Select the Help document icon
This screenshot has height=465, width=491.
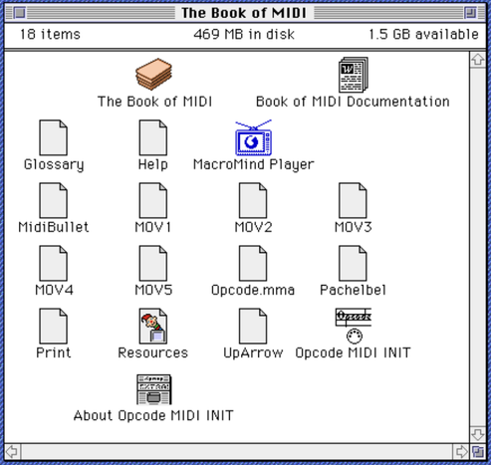tap(153, 137)
